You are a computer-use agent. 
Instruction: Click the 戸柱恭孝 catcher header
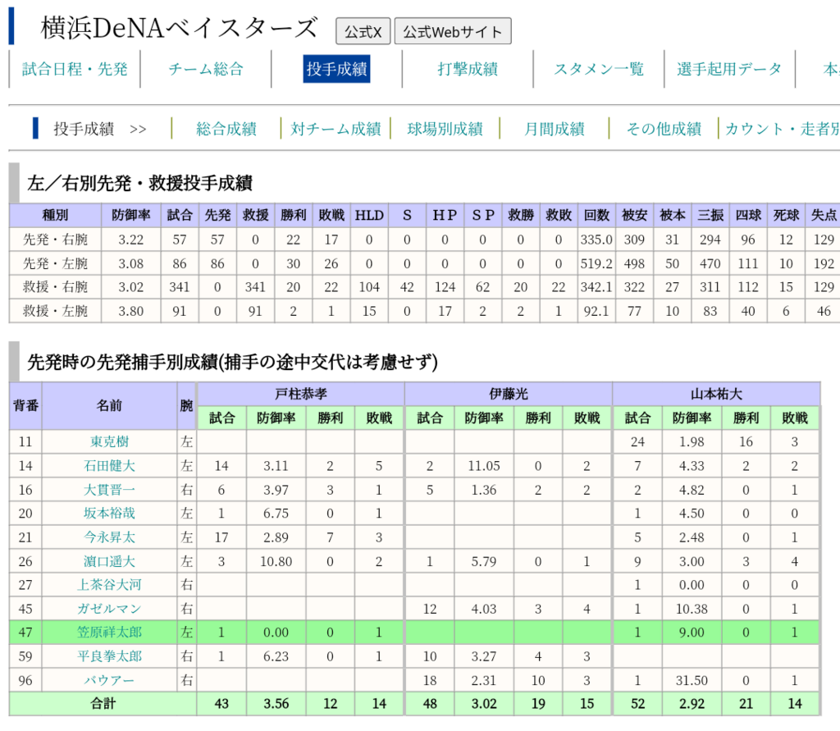point(300,395)
